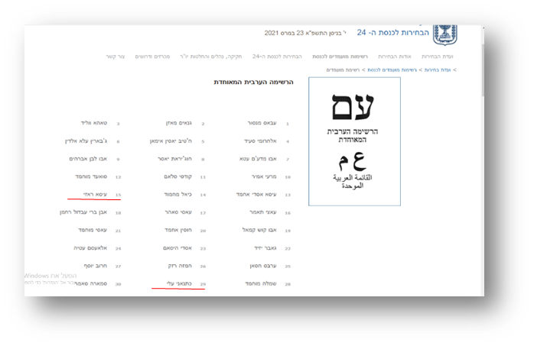Open the מכרזים ודרושים menu item

tap(152, 57)
